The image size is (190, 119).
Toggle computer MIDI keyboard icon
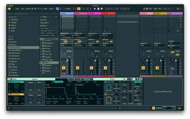(x=147, y=9)
